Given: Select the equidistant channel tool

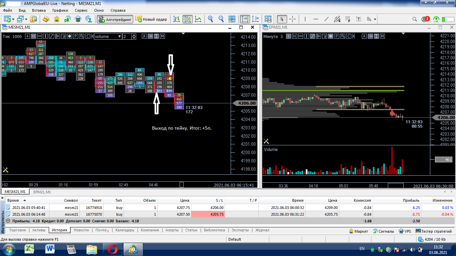Looking at the screenshot, I should click(x=337, y=19).
